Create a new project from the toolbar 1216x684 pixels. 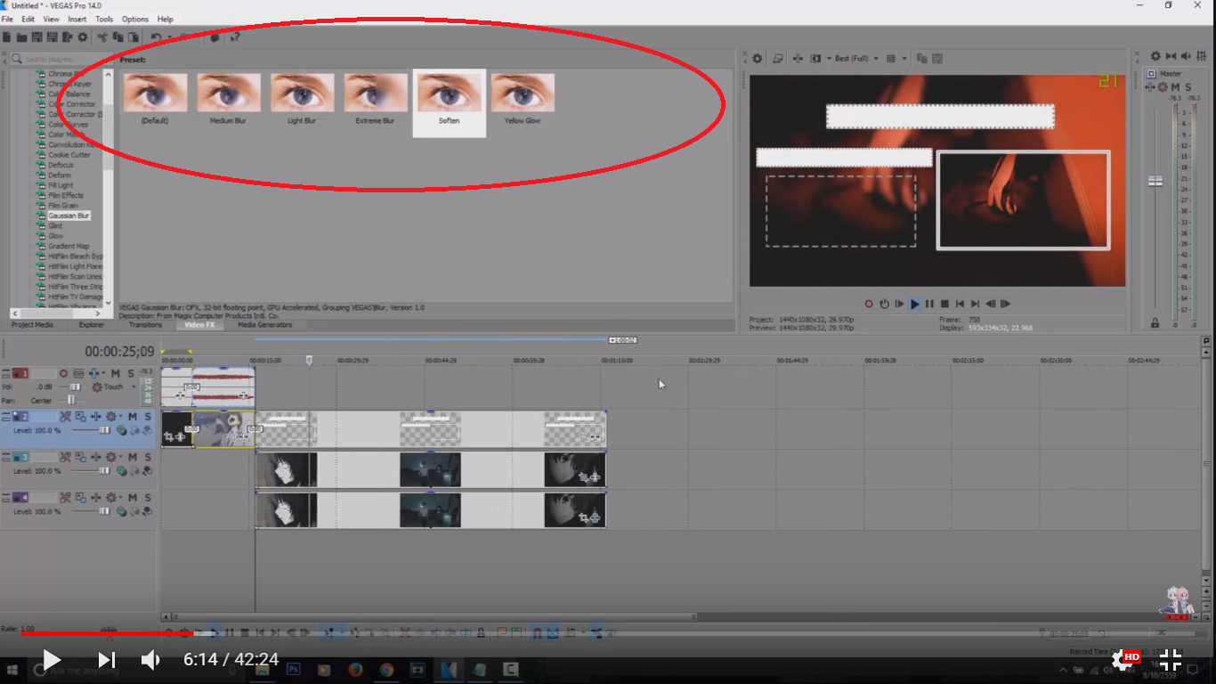(6, 37)
